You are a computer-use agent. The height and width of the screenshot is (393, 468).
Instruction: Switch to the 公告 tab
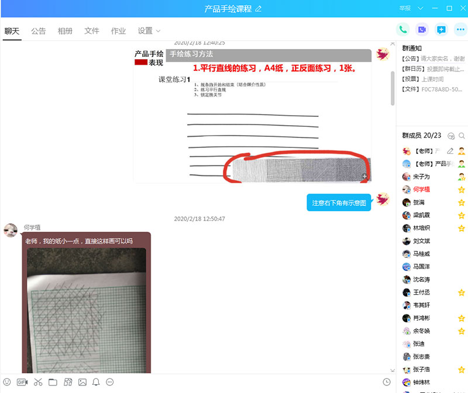pyautogui.click(x=39, y=31)
